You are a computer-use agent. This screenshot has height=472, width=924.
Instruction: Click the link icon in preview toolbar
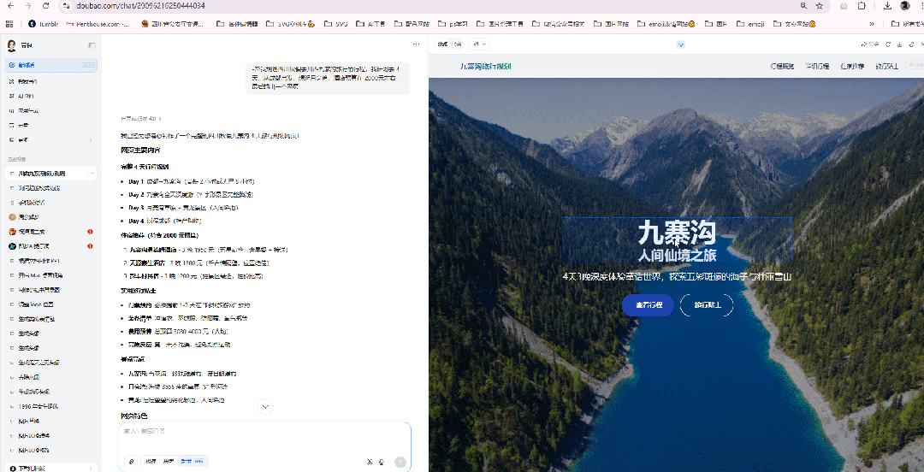coord(911,44)
